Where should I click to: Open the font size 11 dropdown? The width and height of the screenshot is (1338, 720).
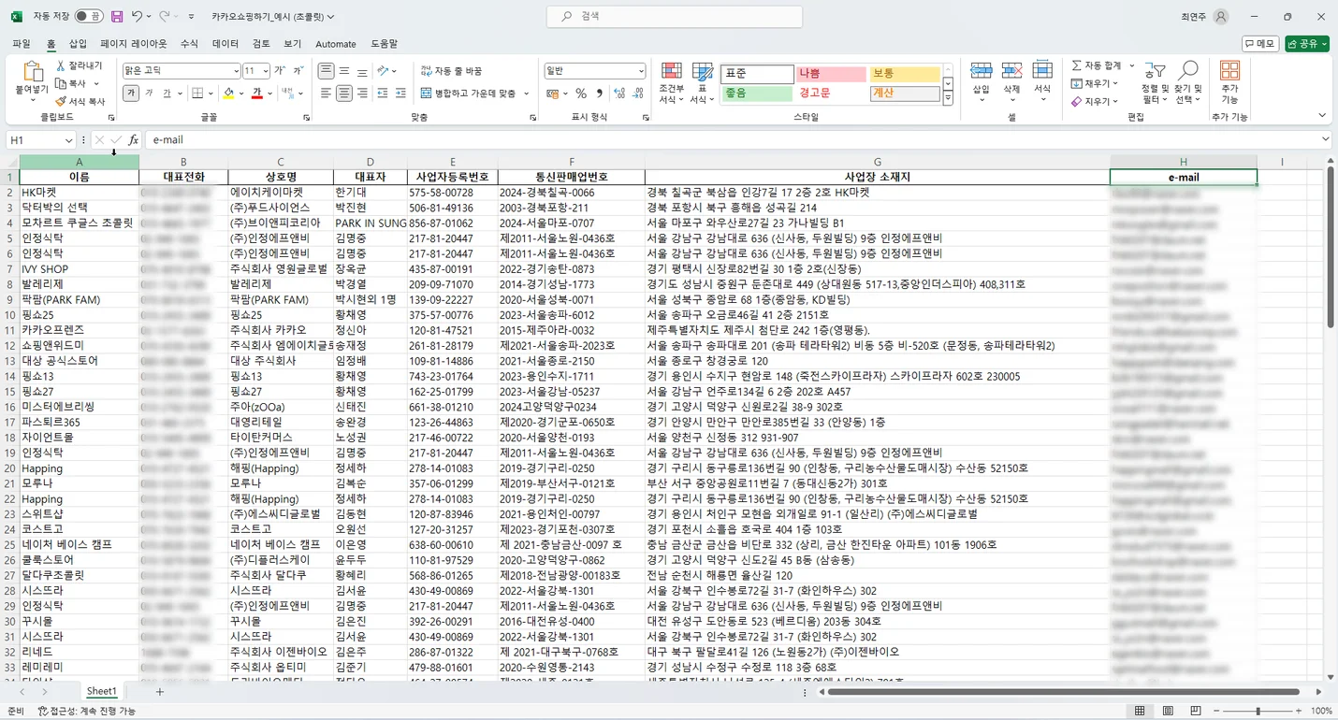pos(266,71)
